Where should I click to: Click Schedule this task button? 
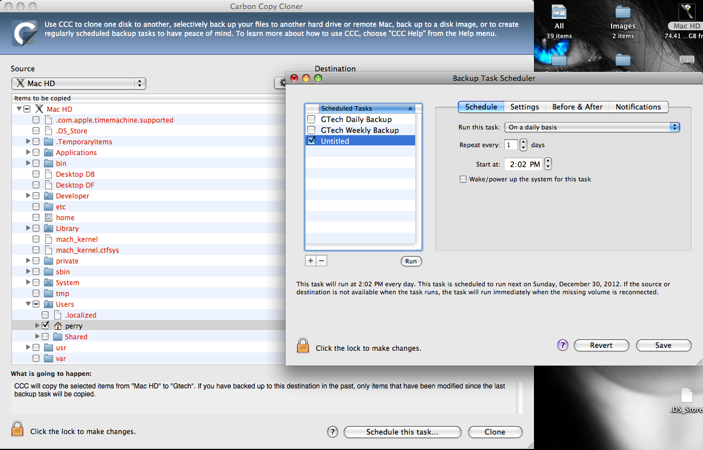tap(403, 432)
